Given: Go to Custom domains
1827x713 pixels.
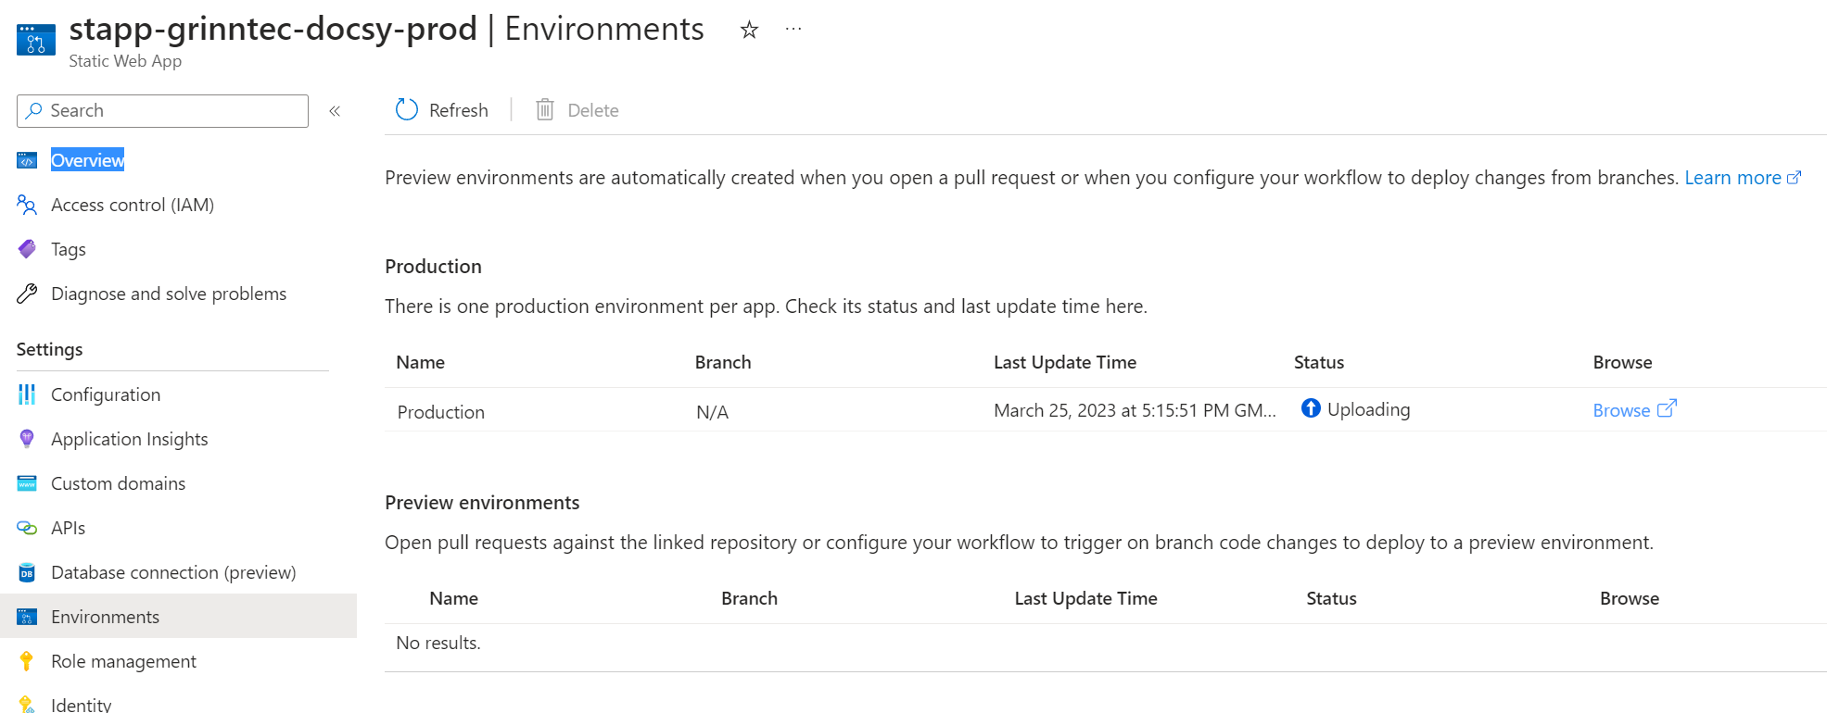Looking at the screenshot, I should pos(118,483).
